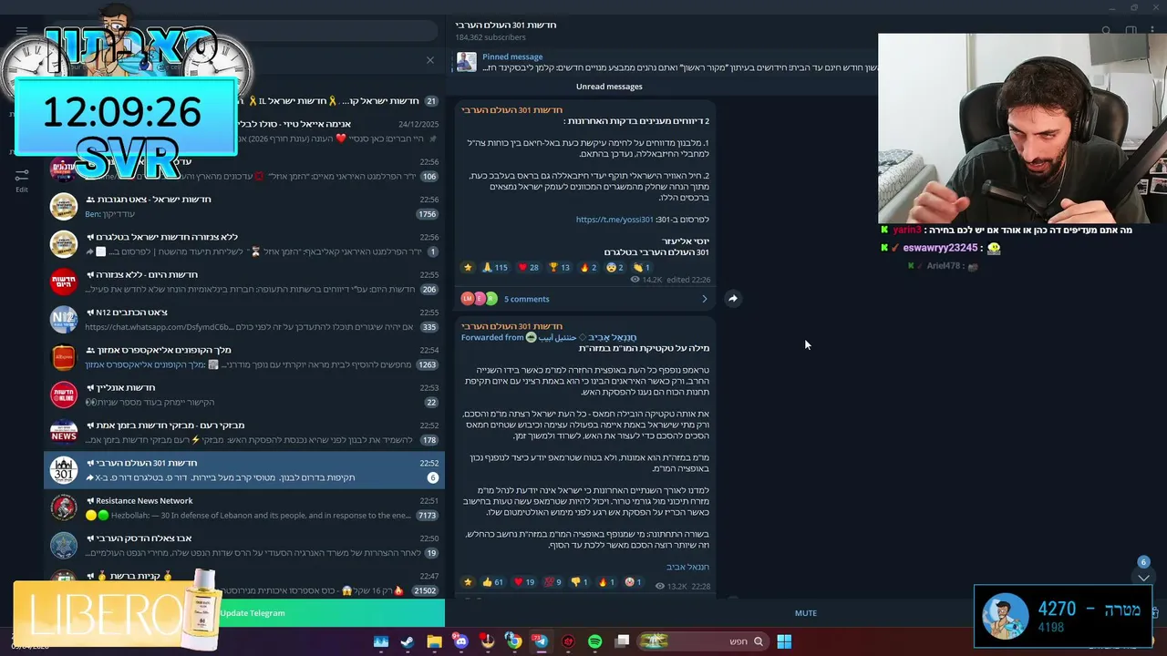Open the Telegram hamburger menu
The image size is (1167, 656).
pos(22,30)
